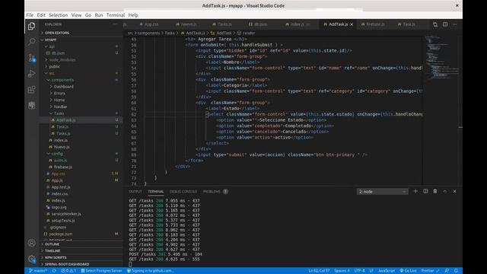
Task: Open Source Control view in activity bar
Action: pyautogui.click(x=31, y=58)
